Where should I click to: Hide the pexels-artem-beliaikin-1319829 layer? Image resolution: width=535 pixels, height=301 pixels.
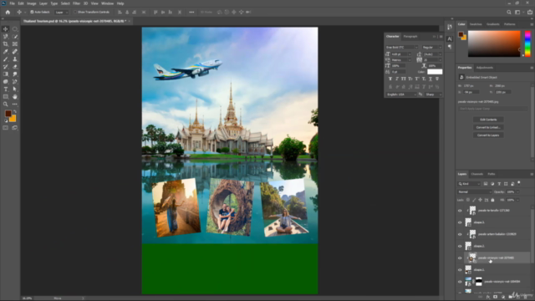click(460, 234)
